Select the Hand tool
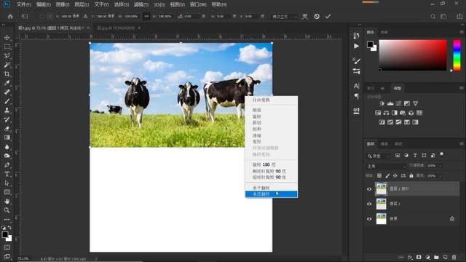 click(7, 201)
